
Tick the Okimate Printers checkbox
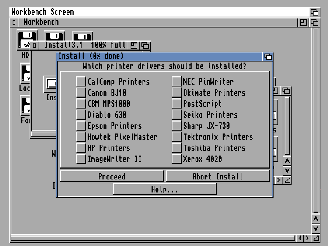tap(176, 93)
